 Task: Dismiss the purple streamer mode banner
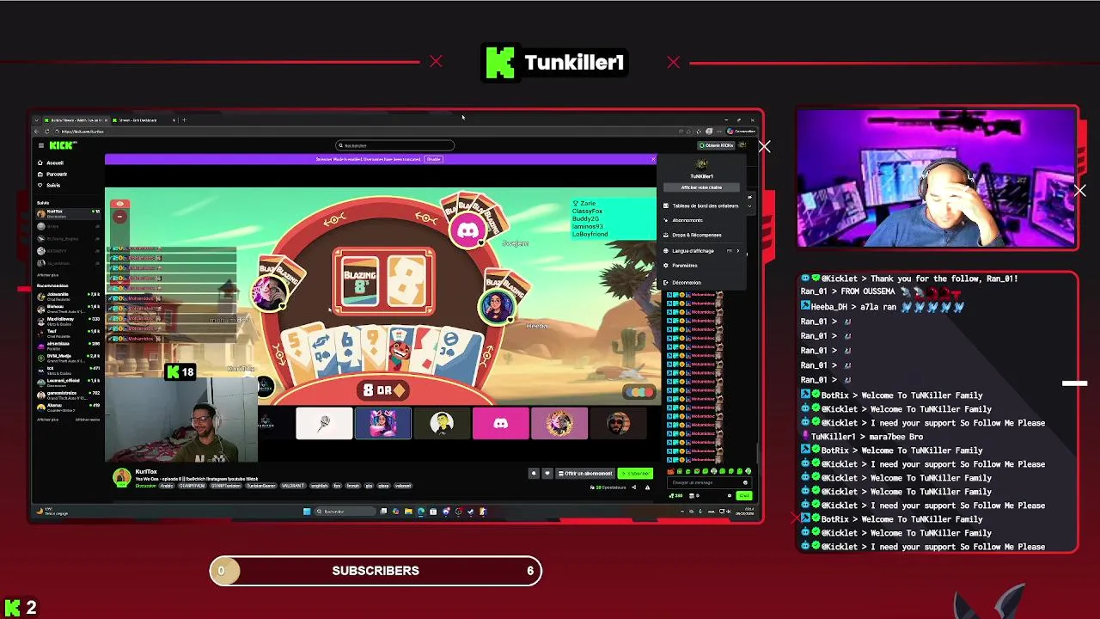pos(652,159)
